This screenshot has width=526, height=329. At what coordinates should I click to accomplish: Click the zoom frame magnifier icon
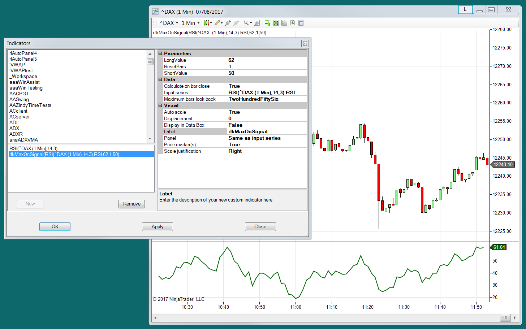(257, 23)
